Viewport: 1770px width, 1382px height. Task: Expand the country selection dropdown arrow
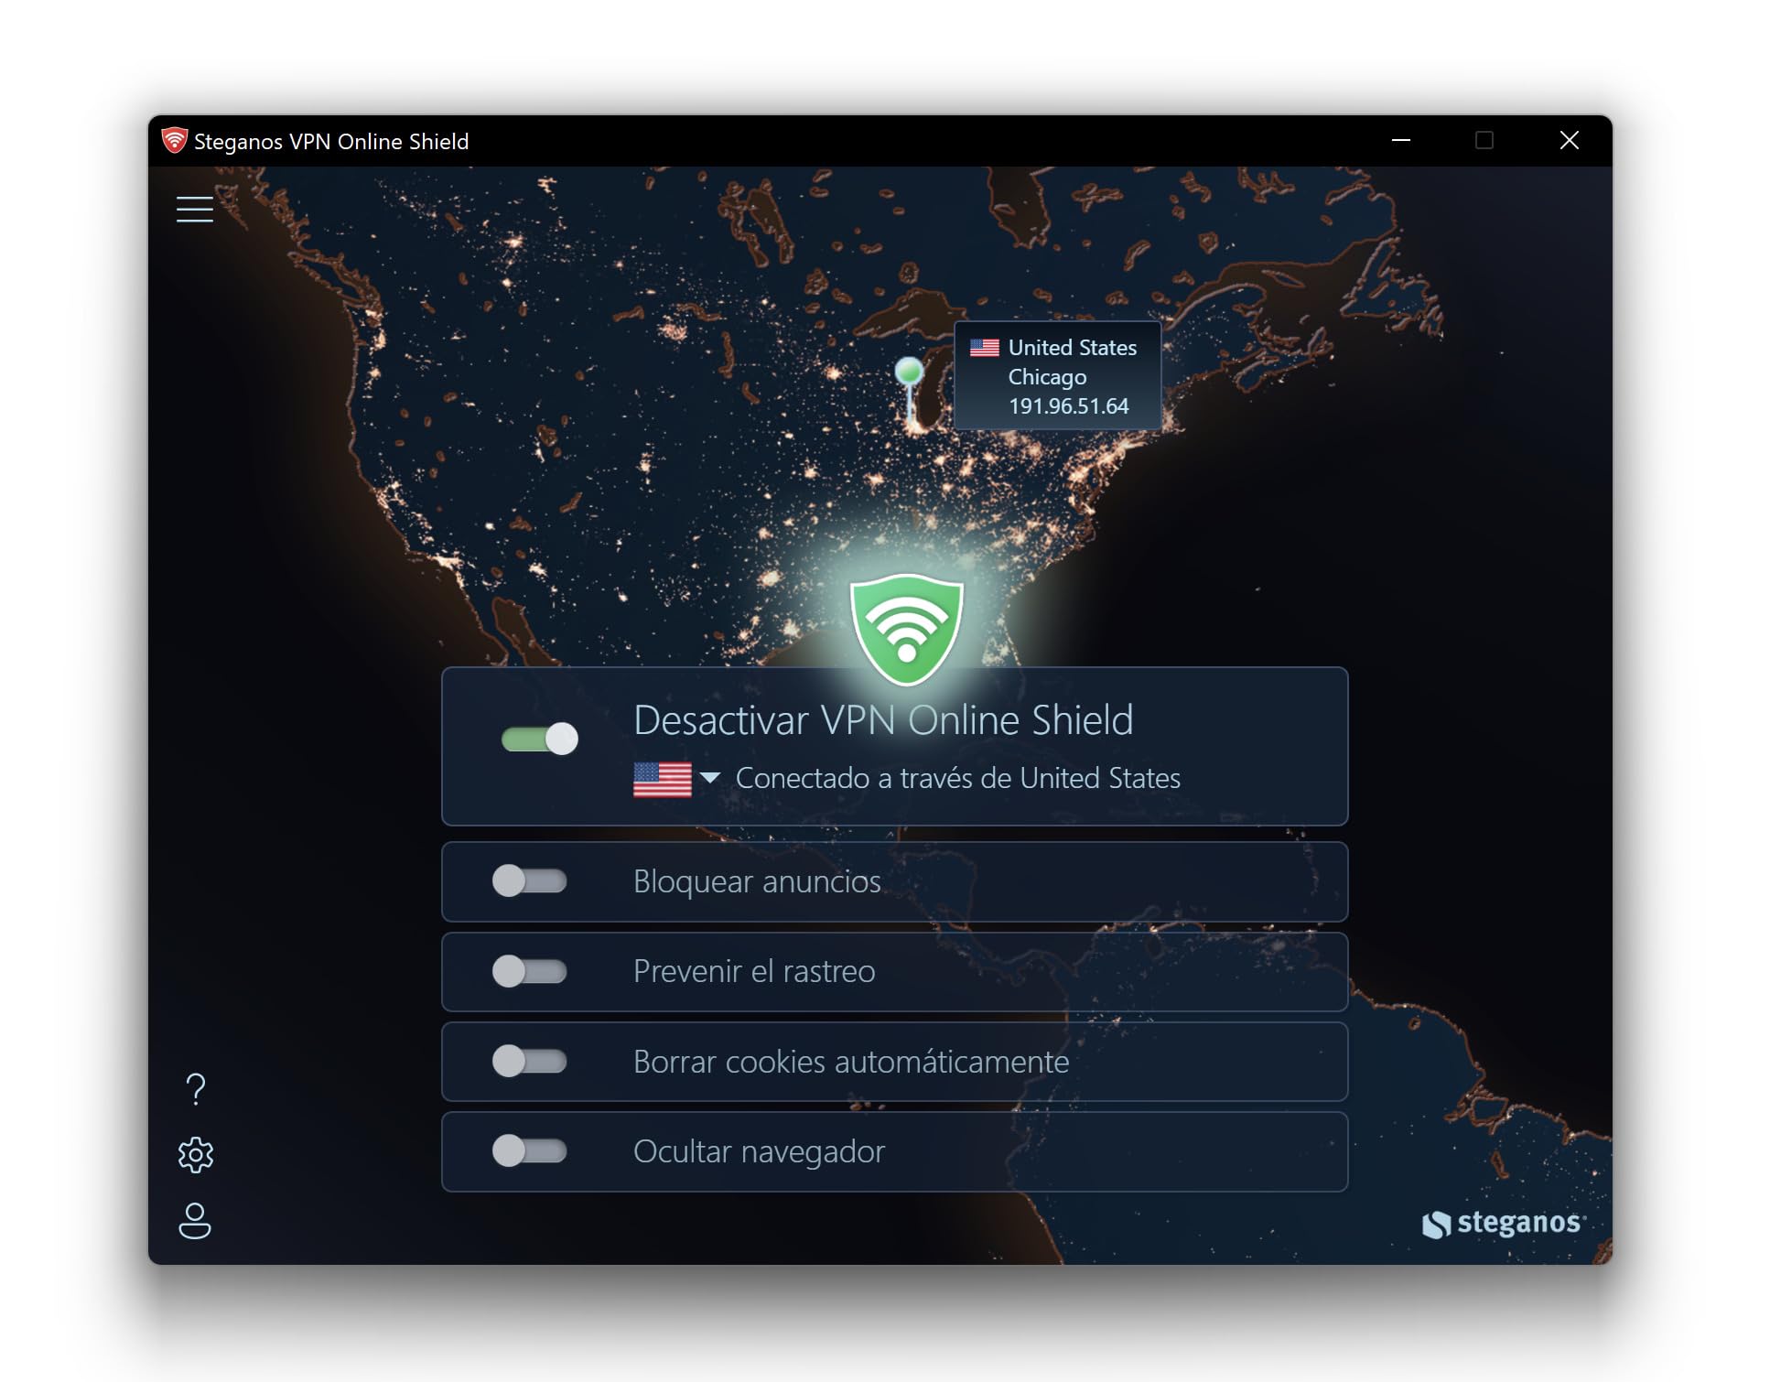pyautogui.click(x=709, y=778)
